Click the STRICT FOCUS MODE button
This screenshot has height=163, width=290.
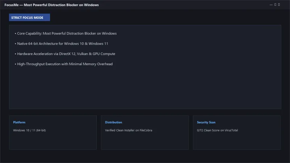pos(29,17)
